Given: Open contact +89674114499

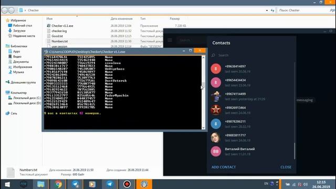Looking at the screenshot, I should [251, 96].
